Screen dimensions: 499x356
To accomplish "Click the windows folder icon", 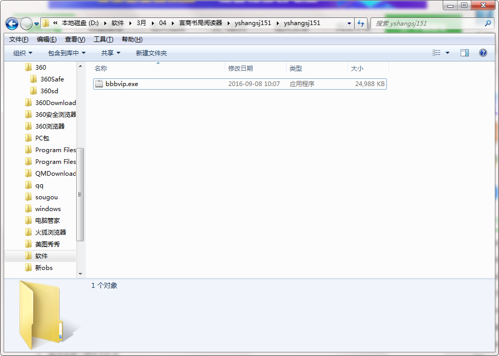I will tap(28, 208).
